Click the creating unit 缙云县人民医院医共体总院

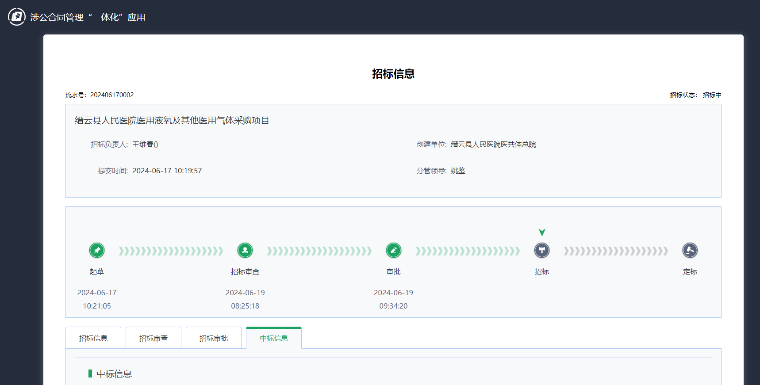click(x=493, y=145)
